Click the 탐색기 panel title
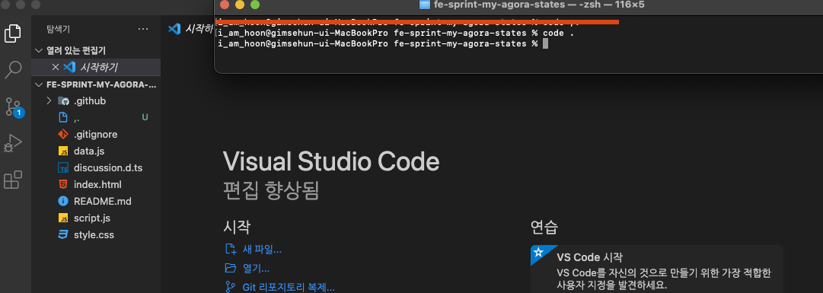Screen dimensions: 823x293 point(59,29)
